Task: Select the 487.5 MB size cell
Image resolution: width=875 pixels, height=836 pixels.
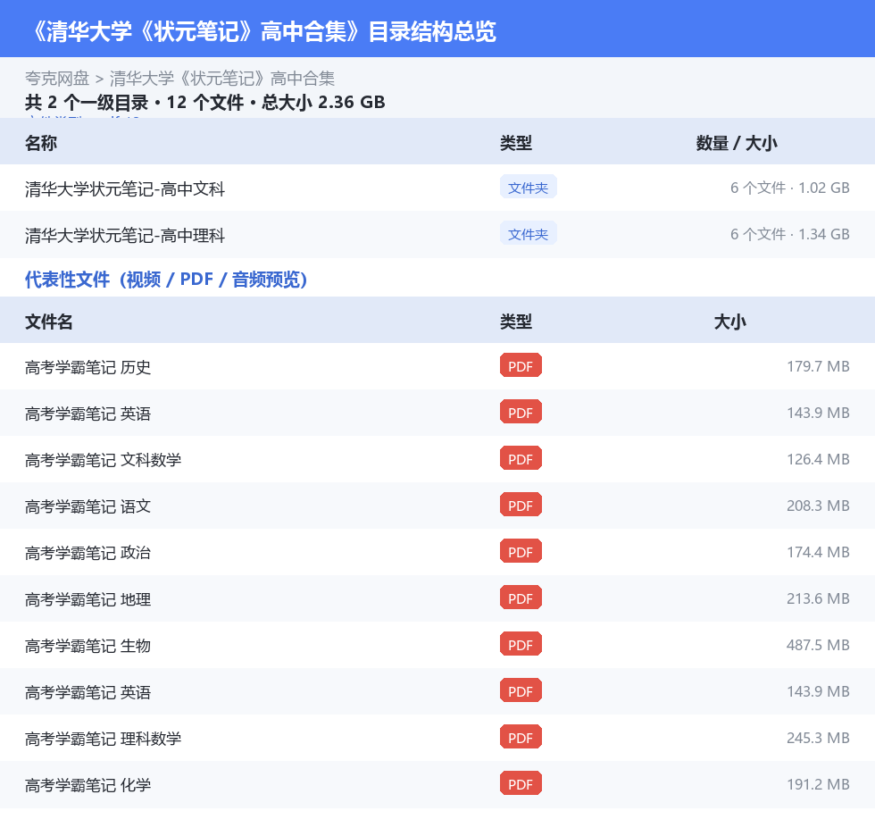Action: 818,645
